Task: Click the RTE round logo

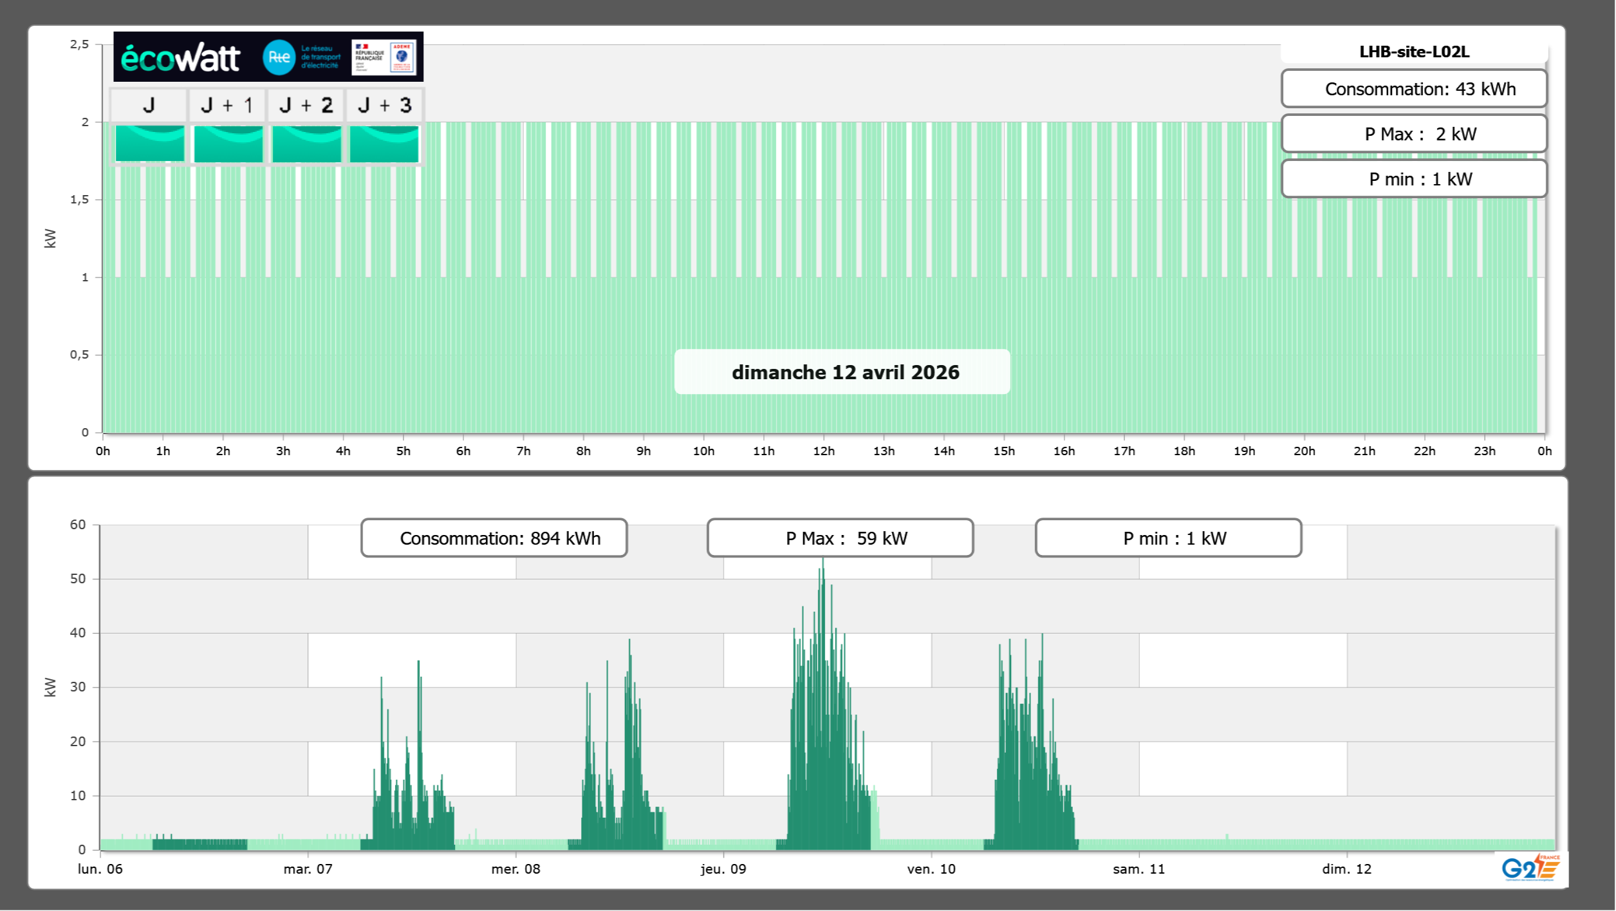Action: coord(279,57)
